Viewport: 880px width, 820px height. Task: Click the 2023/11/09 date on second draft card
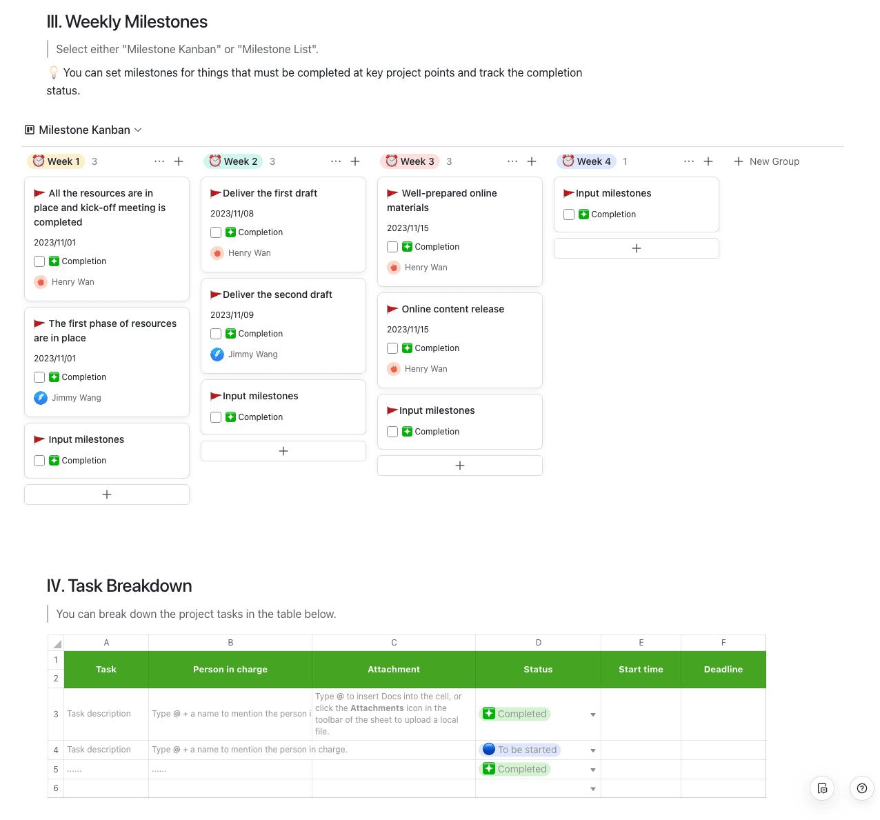(x=232, y=315)
